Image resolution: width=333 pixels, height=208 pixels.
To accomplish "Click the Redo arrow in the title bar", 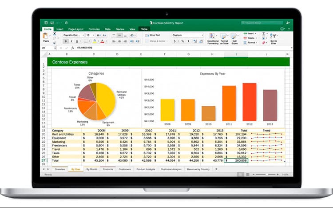I will tap(66, 23).
